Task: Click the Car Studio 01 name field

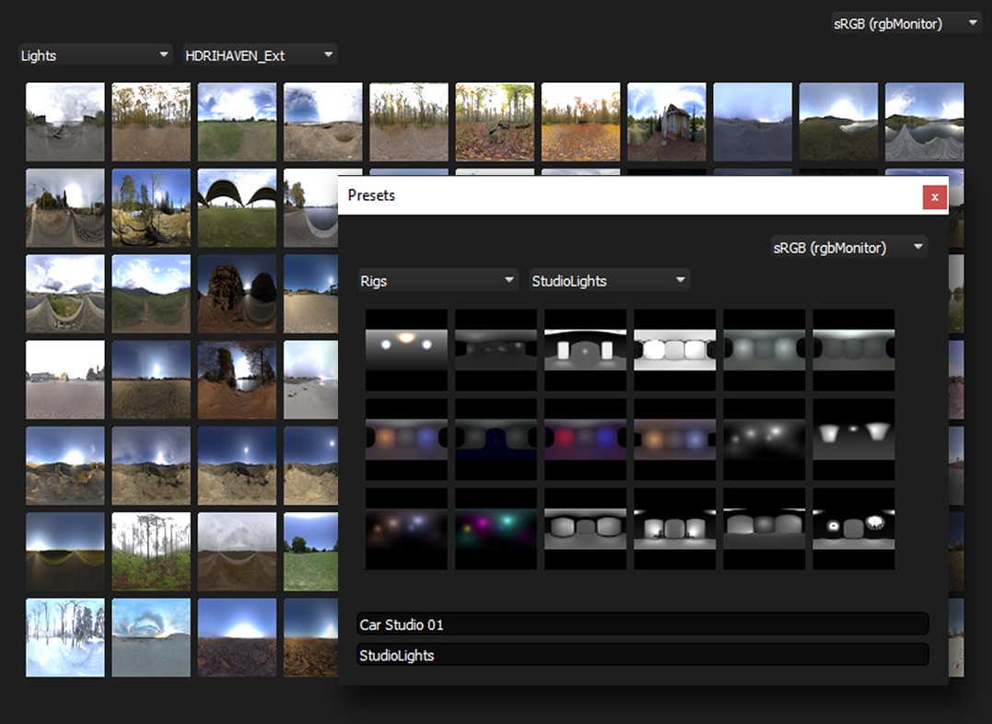Action: tap(642, 625)
